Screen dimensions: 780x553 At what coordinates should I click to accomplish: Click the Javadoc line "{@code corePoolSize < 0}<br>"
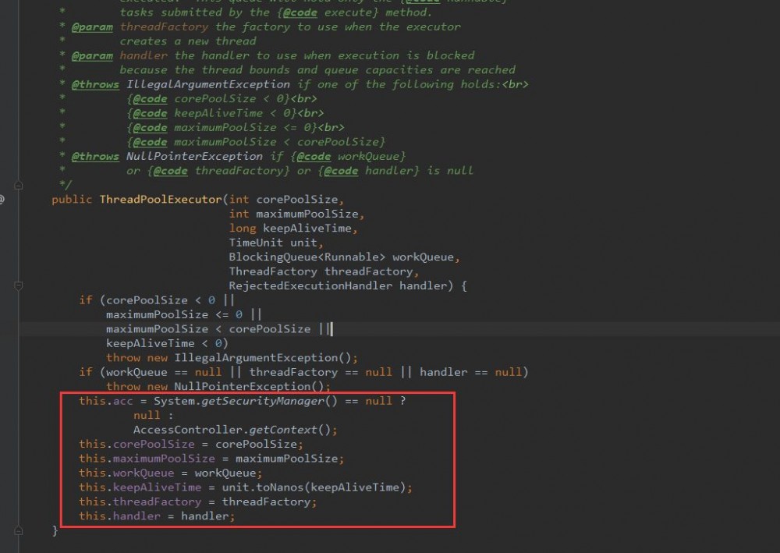[x=222, y=99]
